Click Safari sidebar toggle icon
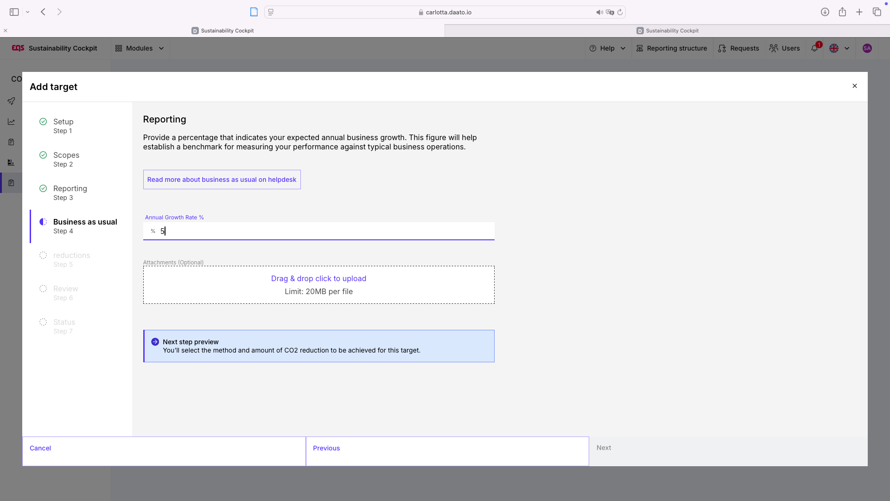 (x=14, y=12)
